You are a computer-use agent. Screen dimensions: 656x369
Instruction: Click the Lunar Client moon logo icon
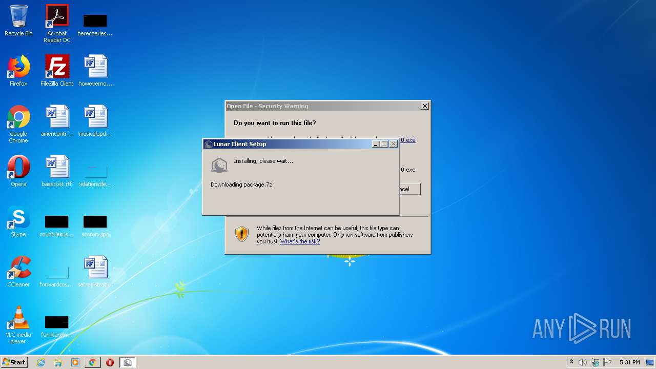click(219, 166)
